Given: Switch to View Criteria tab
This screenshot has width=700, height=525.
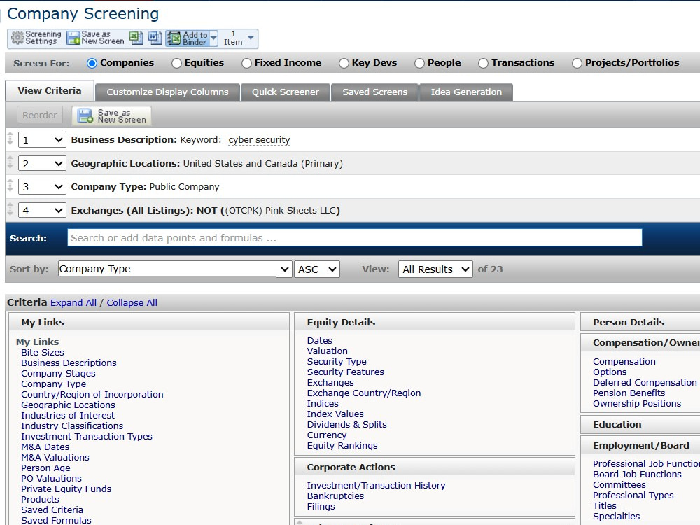Looking at the screenshot, I should 50,90.
